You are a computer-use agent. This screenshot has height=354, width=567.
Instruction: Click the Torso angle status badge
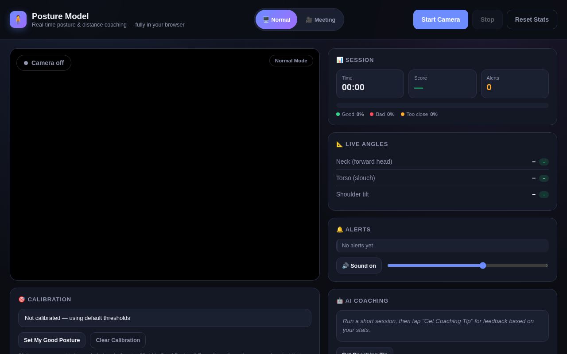[x=544, y=178]
